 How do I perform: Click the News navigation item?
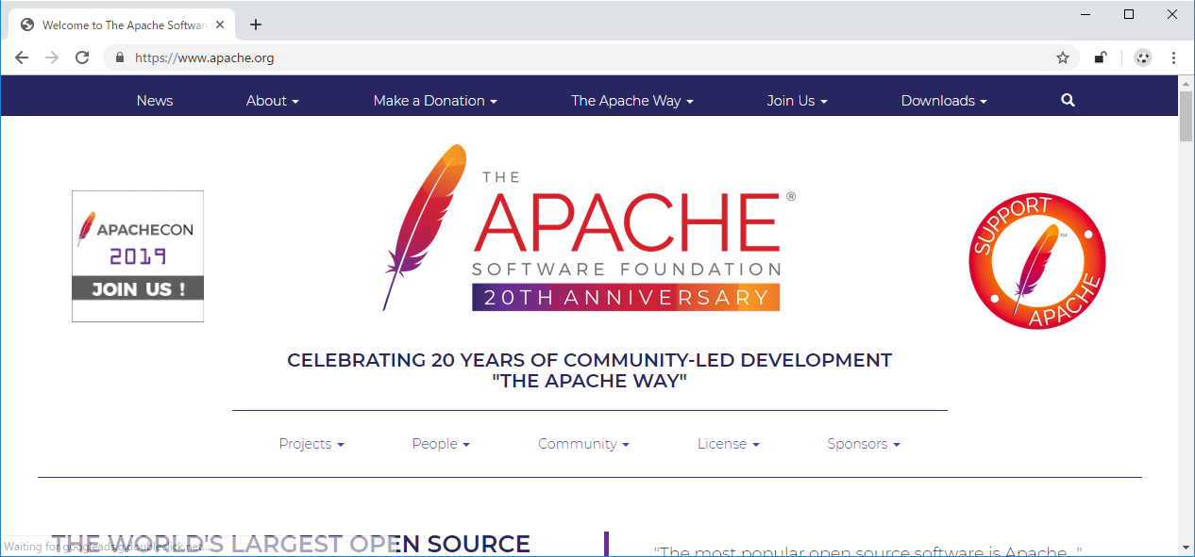coord(155,101)
